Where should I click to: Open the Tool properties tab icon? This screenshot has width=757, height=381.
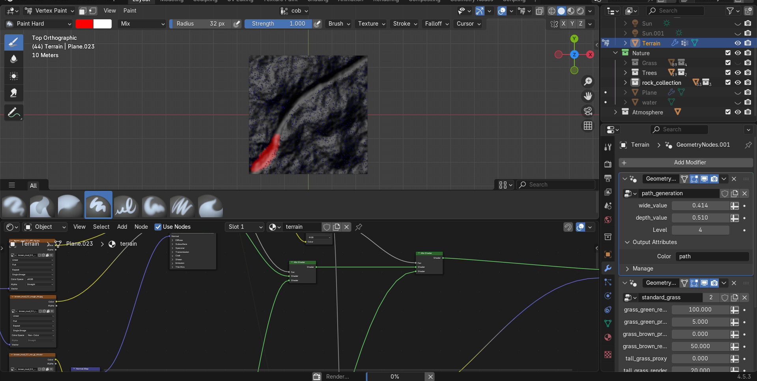click(608, 147)
